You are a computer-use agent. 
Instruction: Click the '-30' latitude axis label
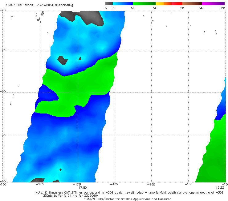pyautogui.click(x=3, y=91)
